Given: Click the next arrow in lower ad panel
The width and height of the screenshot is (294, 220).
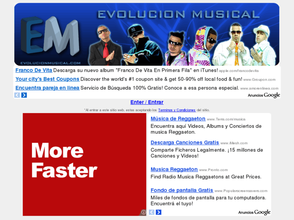Looking at the screenshot, I should pyautogui.click(x=159, y=212).
